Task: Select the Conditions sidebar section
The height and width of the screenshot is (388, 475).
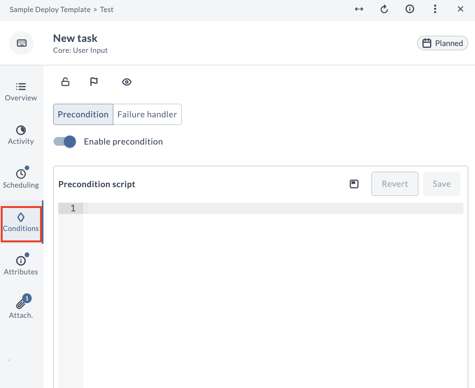Action: click(21, 223)
